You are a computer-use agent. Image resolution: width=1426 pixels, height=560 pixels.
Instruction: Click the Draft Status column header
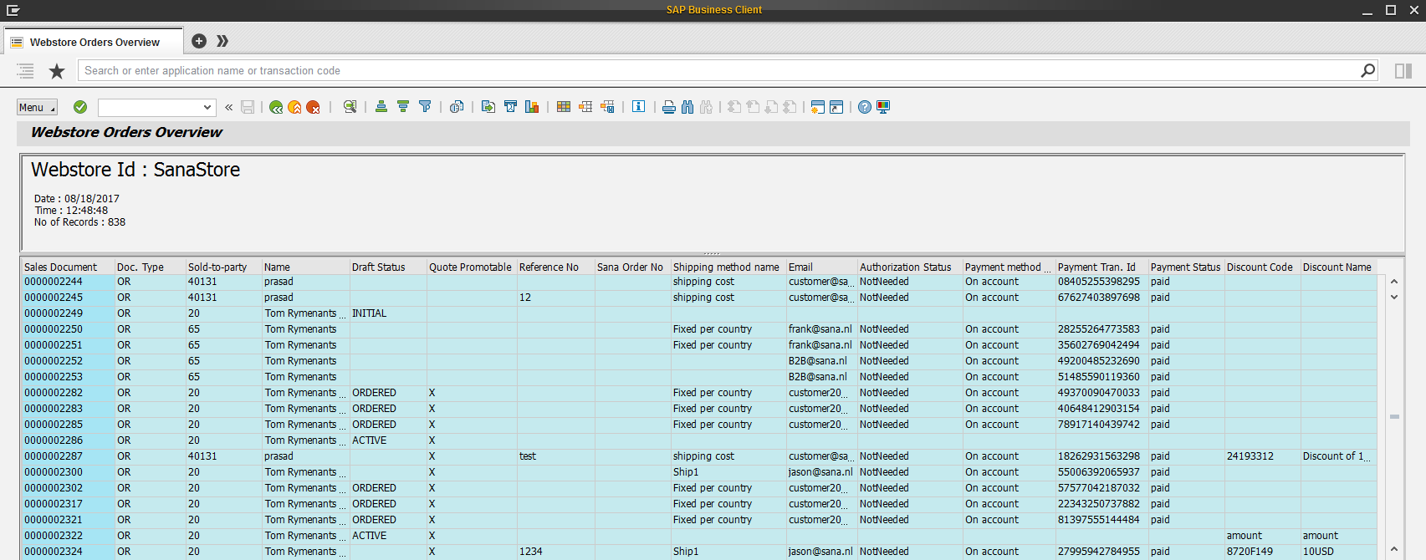click(388, 267)
